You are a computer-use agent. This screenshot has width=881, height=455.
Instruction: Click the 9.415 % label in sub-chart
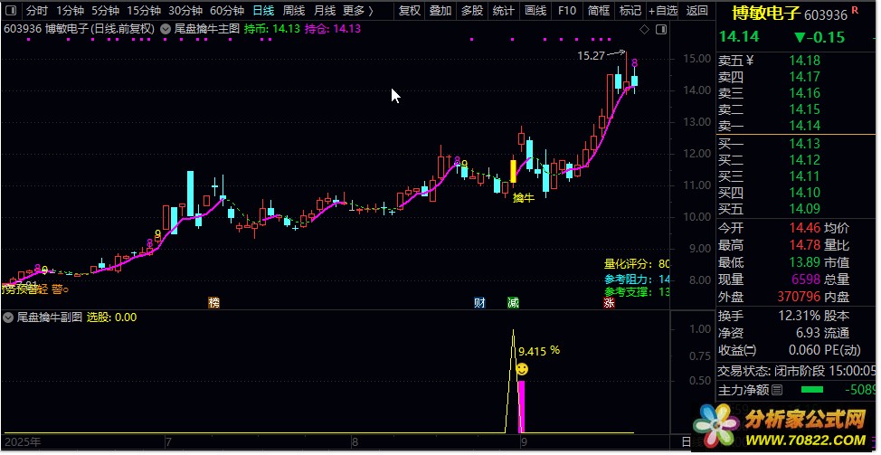[x=539, y=351]
